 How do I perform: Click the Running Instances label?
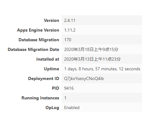[40, 98]
